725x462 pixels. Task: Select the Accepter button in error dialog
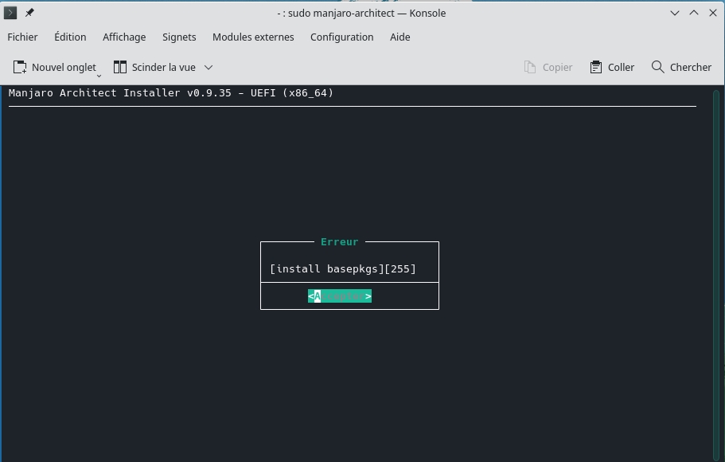click(x=340, y=296)
